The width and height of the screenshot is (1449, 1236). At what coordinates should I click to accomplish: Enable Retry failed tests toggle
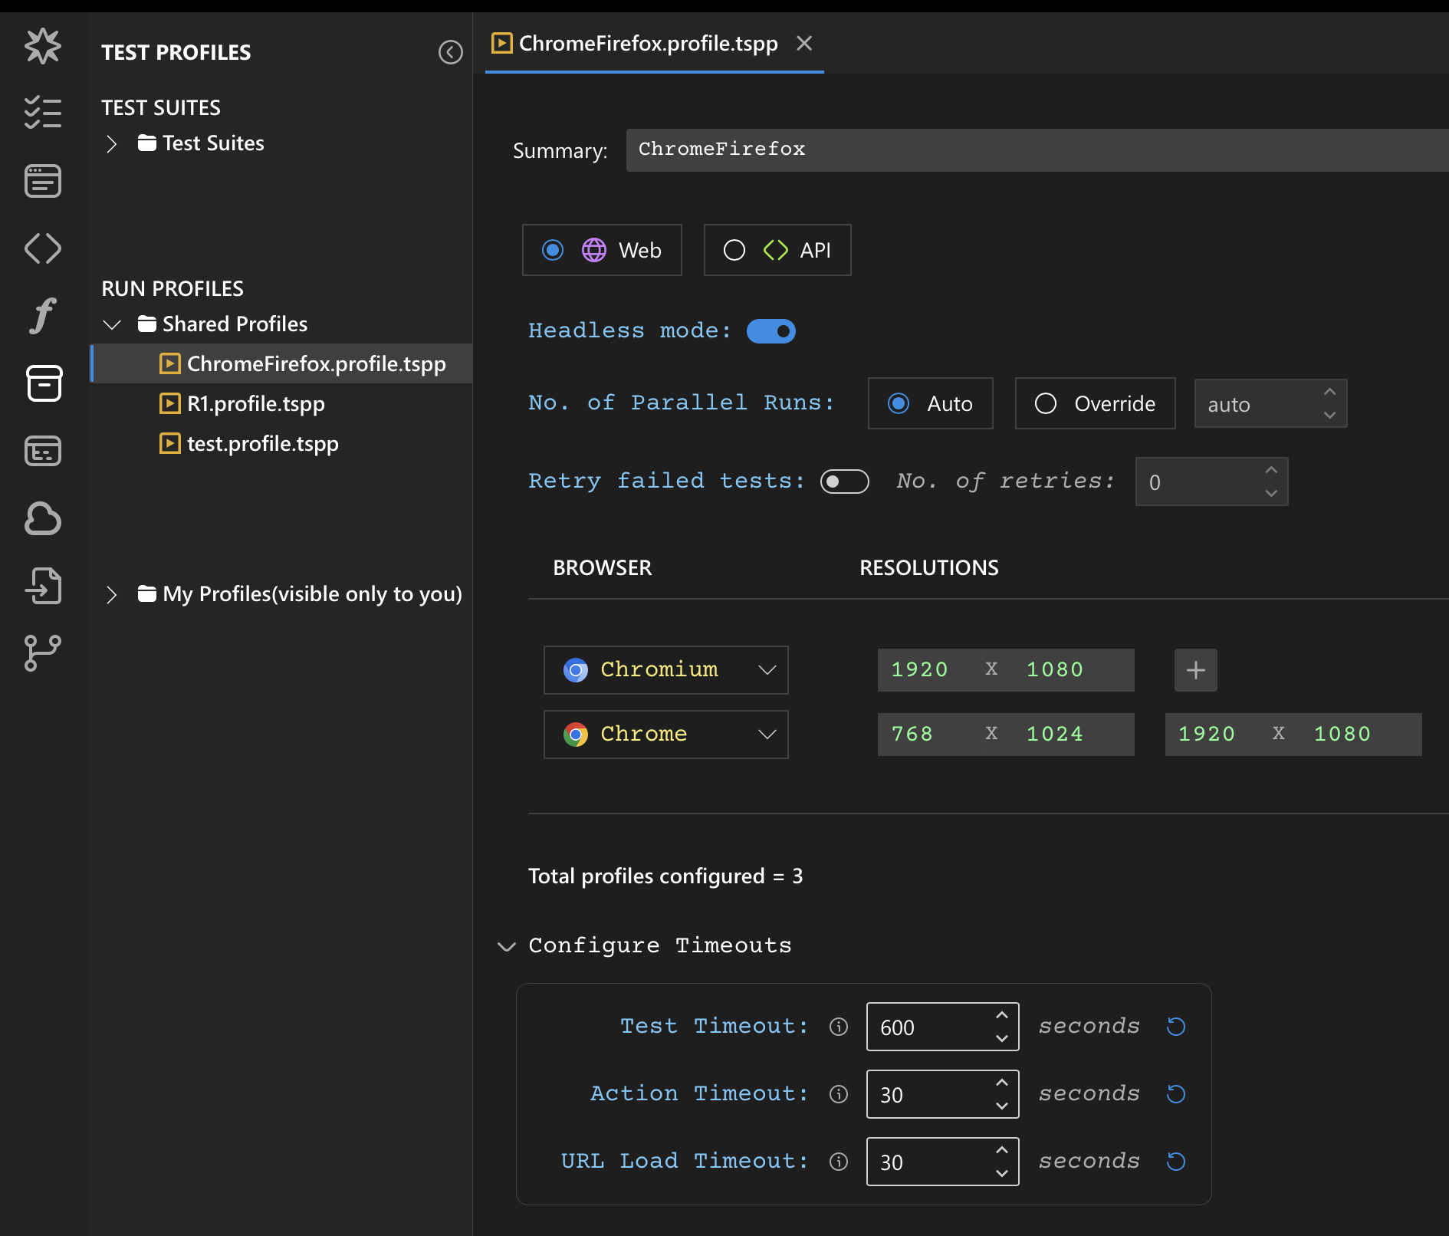pos(844,482)
